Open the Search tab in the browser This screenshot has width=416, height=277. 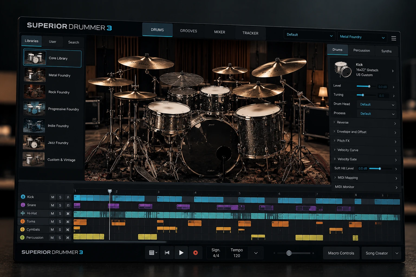[74, 42]
